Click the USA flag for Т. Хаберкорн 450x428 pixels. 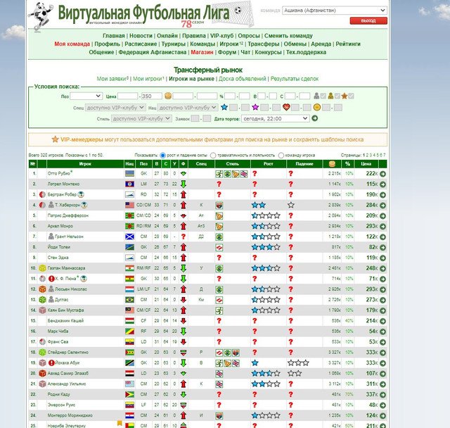[129, 205]
